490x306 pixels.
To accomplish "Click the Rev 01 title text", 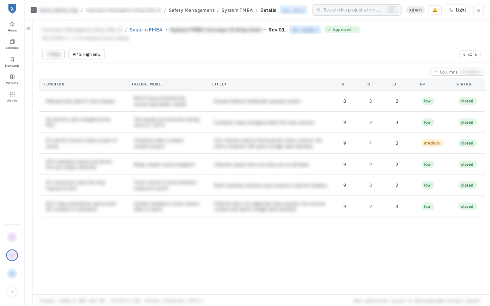I will 276,30.
